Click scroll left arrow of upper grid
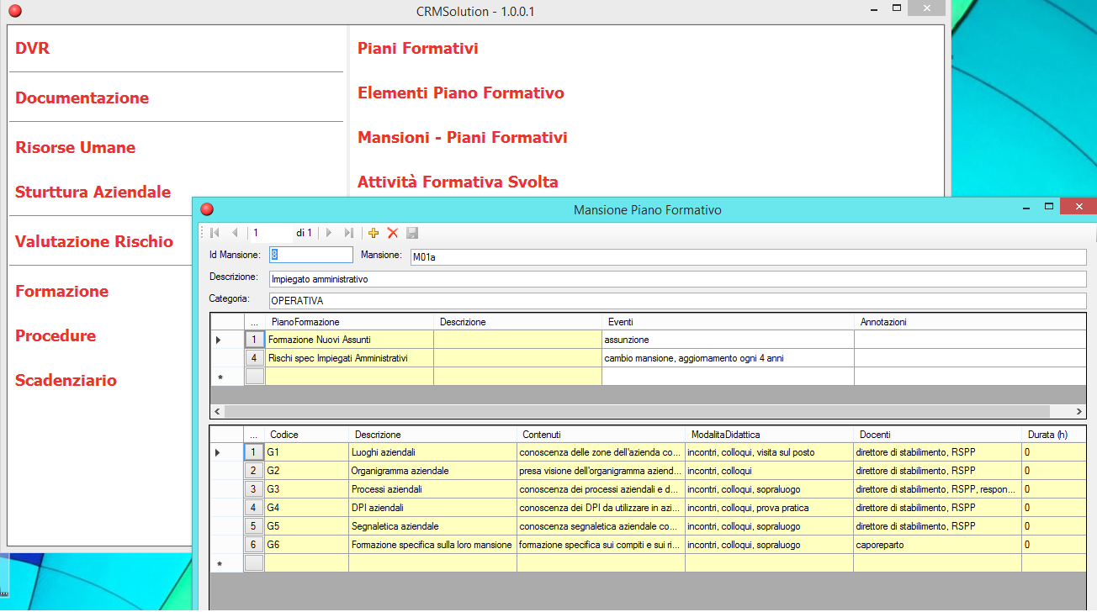 tap(218, 412)
